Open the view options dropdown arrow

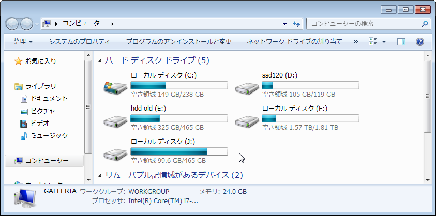point(384,42)
